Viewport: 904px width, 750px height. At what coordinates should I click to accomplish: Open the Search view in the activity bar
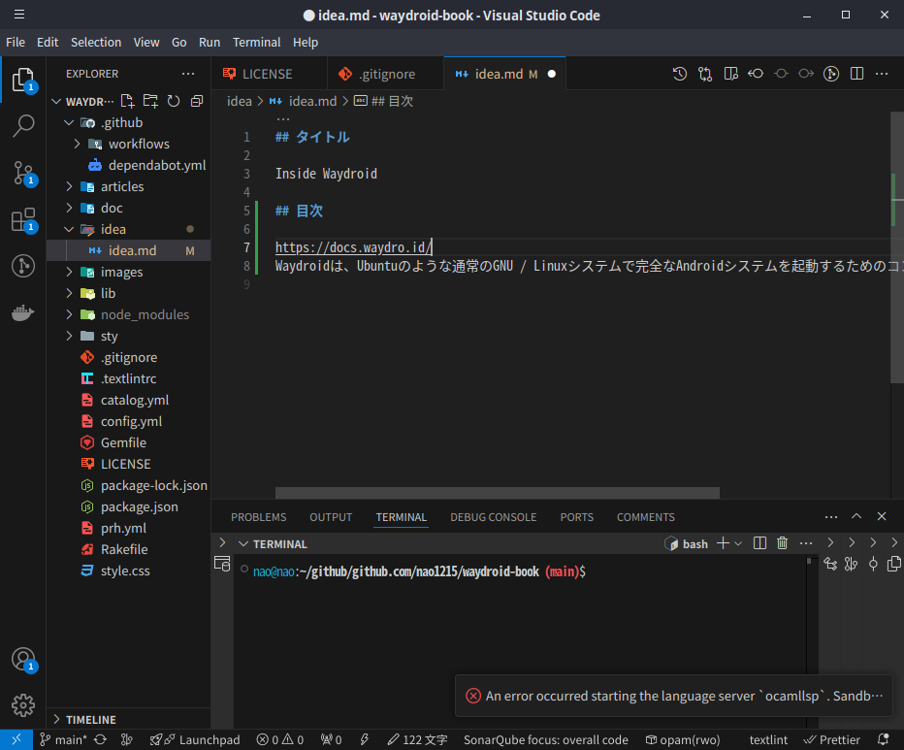click(23, 126)
